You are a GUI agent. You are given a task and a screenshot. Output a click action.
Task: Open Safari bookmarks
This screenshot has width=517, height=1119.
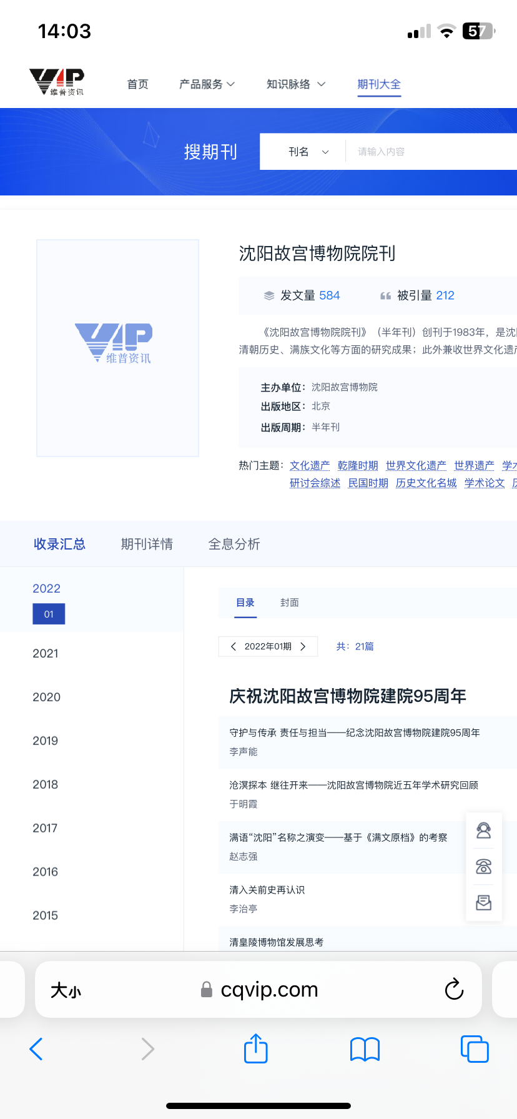coord(365,1049)
